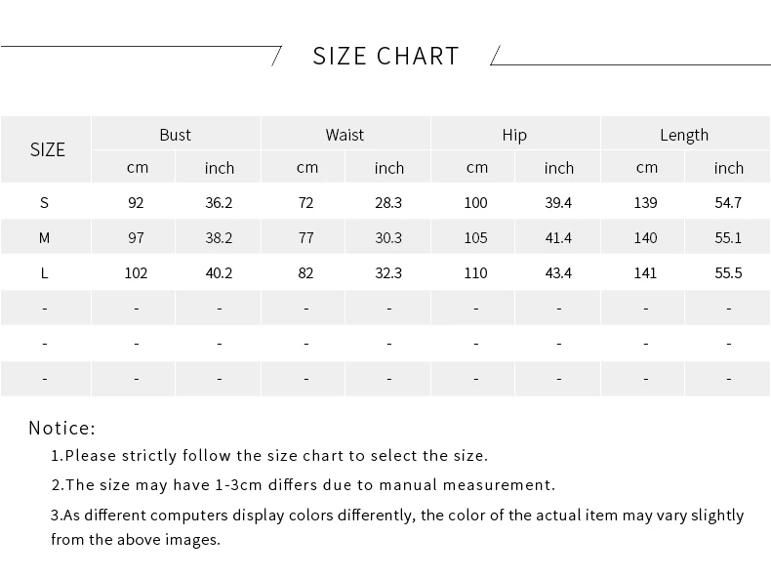771x578 pixels.
Task: Click the Length column header
Action: tap(684, 136)
